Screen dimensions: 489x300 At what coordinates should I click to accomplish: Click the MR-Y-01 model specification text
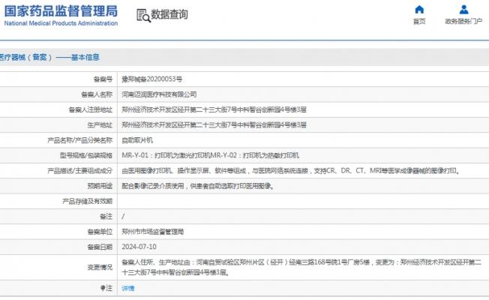[x=210, y=155]
